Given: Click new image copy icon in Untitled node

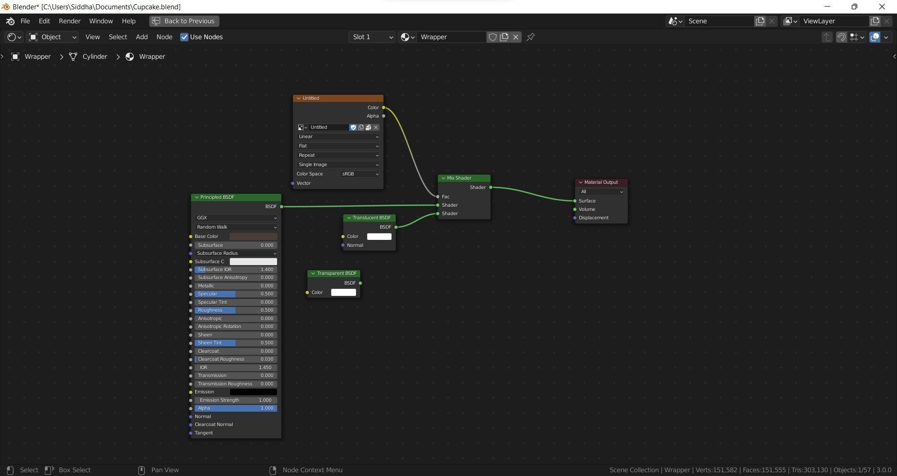Looking at the screenshot, I should coord(361,127).
